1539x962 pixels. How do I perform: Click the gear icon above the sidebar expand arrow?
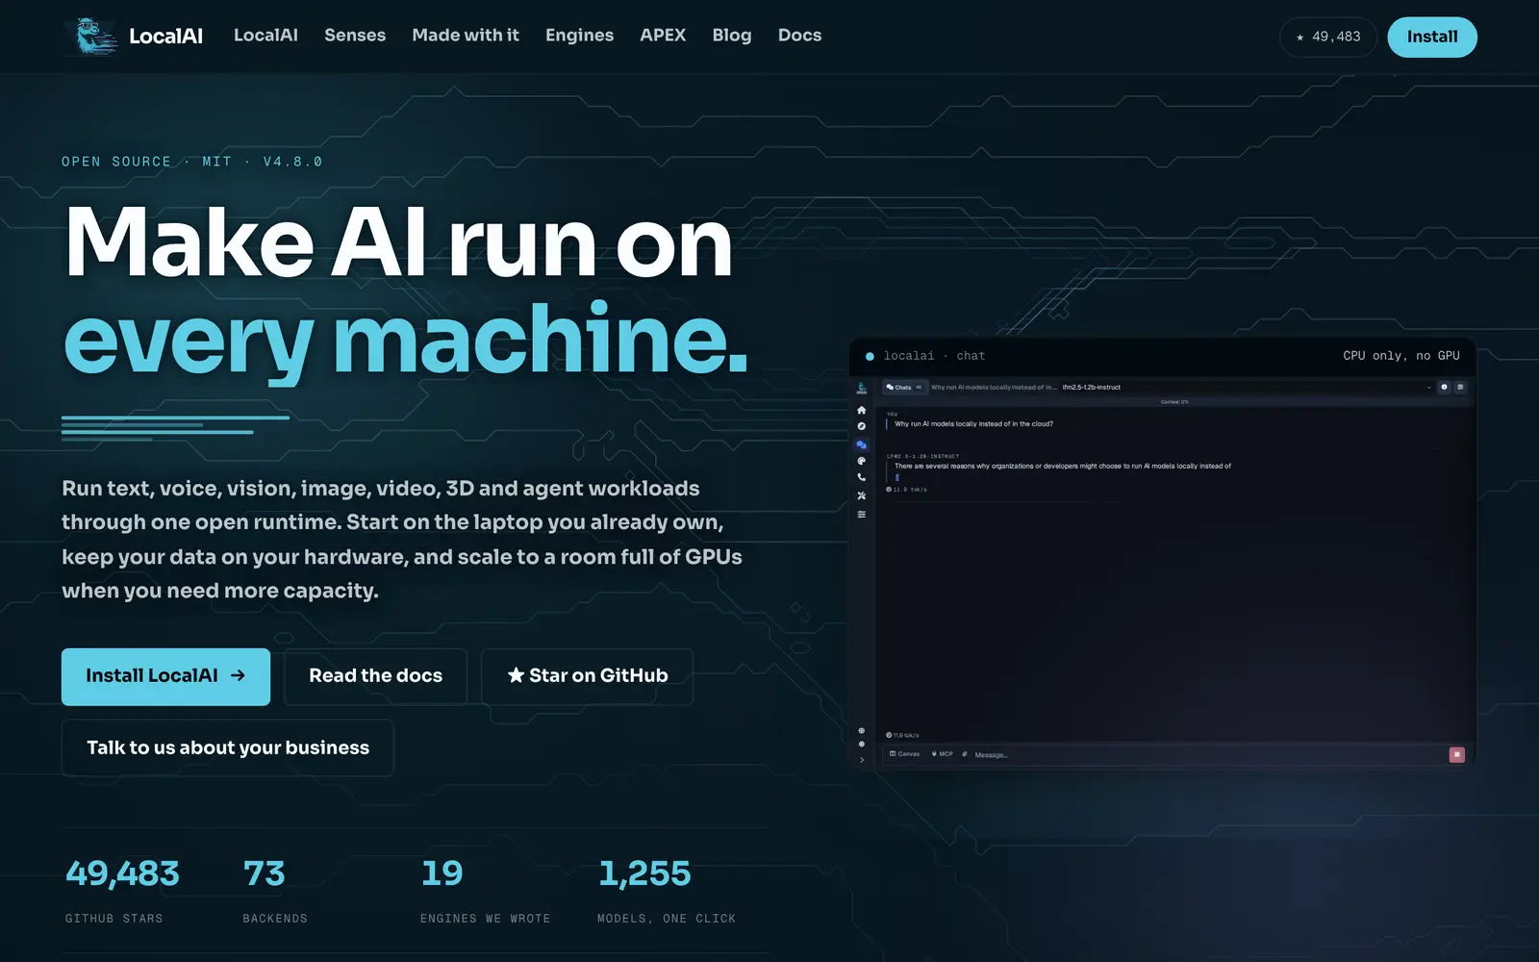[861, 744]
